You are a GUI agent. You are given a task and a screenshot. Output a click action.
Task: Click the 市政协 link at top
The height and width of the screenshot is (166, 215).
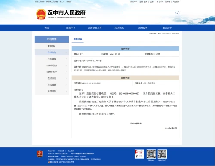coord(69,2)
